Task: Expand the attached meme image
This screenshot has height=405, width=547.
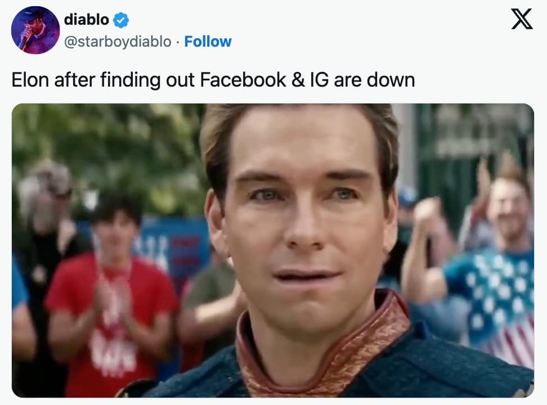Action: [273, 250]
